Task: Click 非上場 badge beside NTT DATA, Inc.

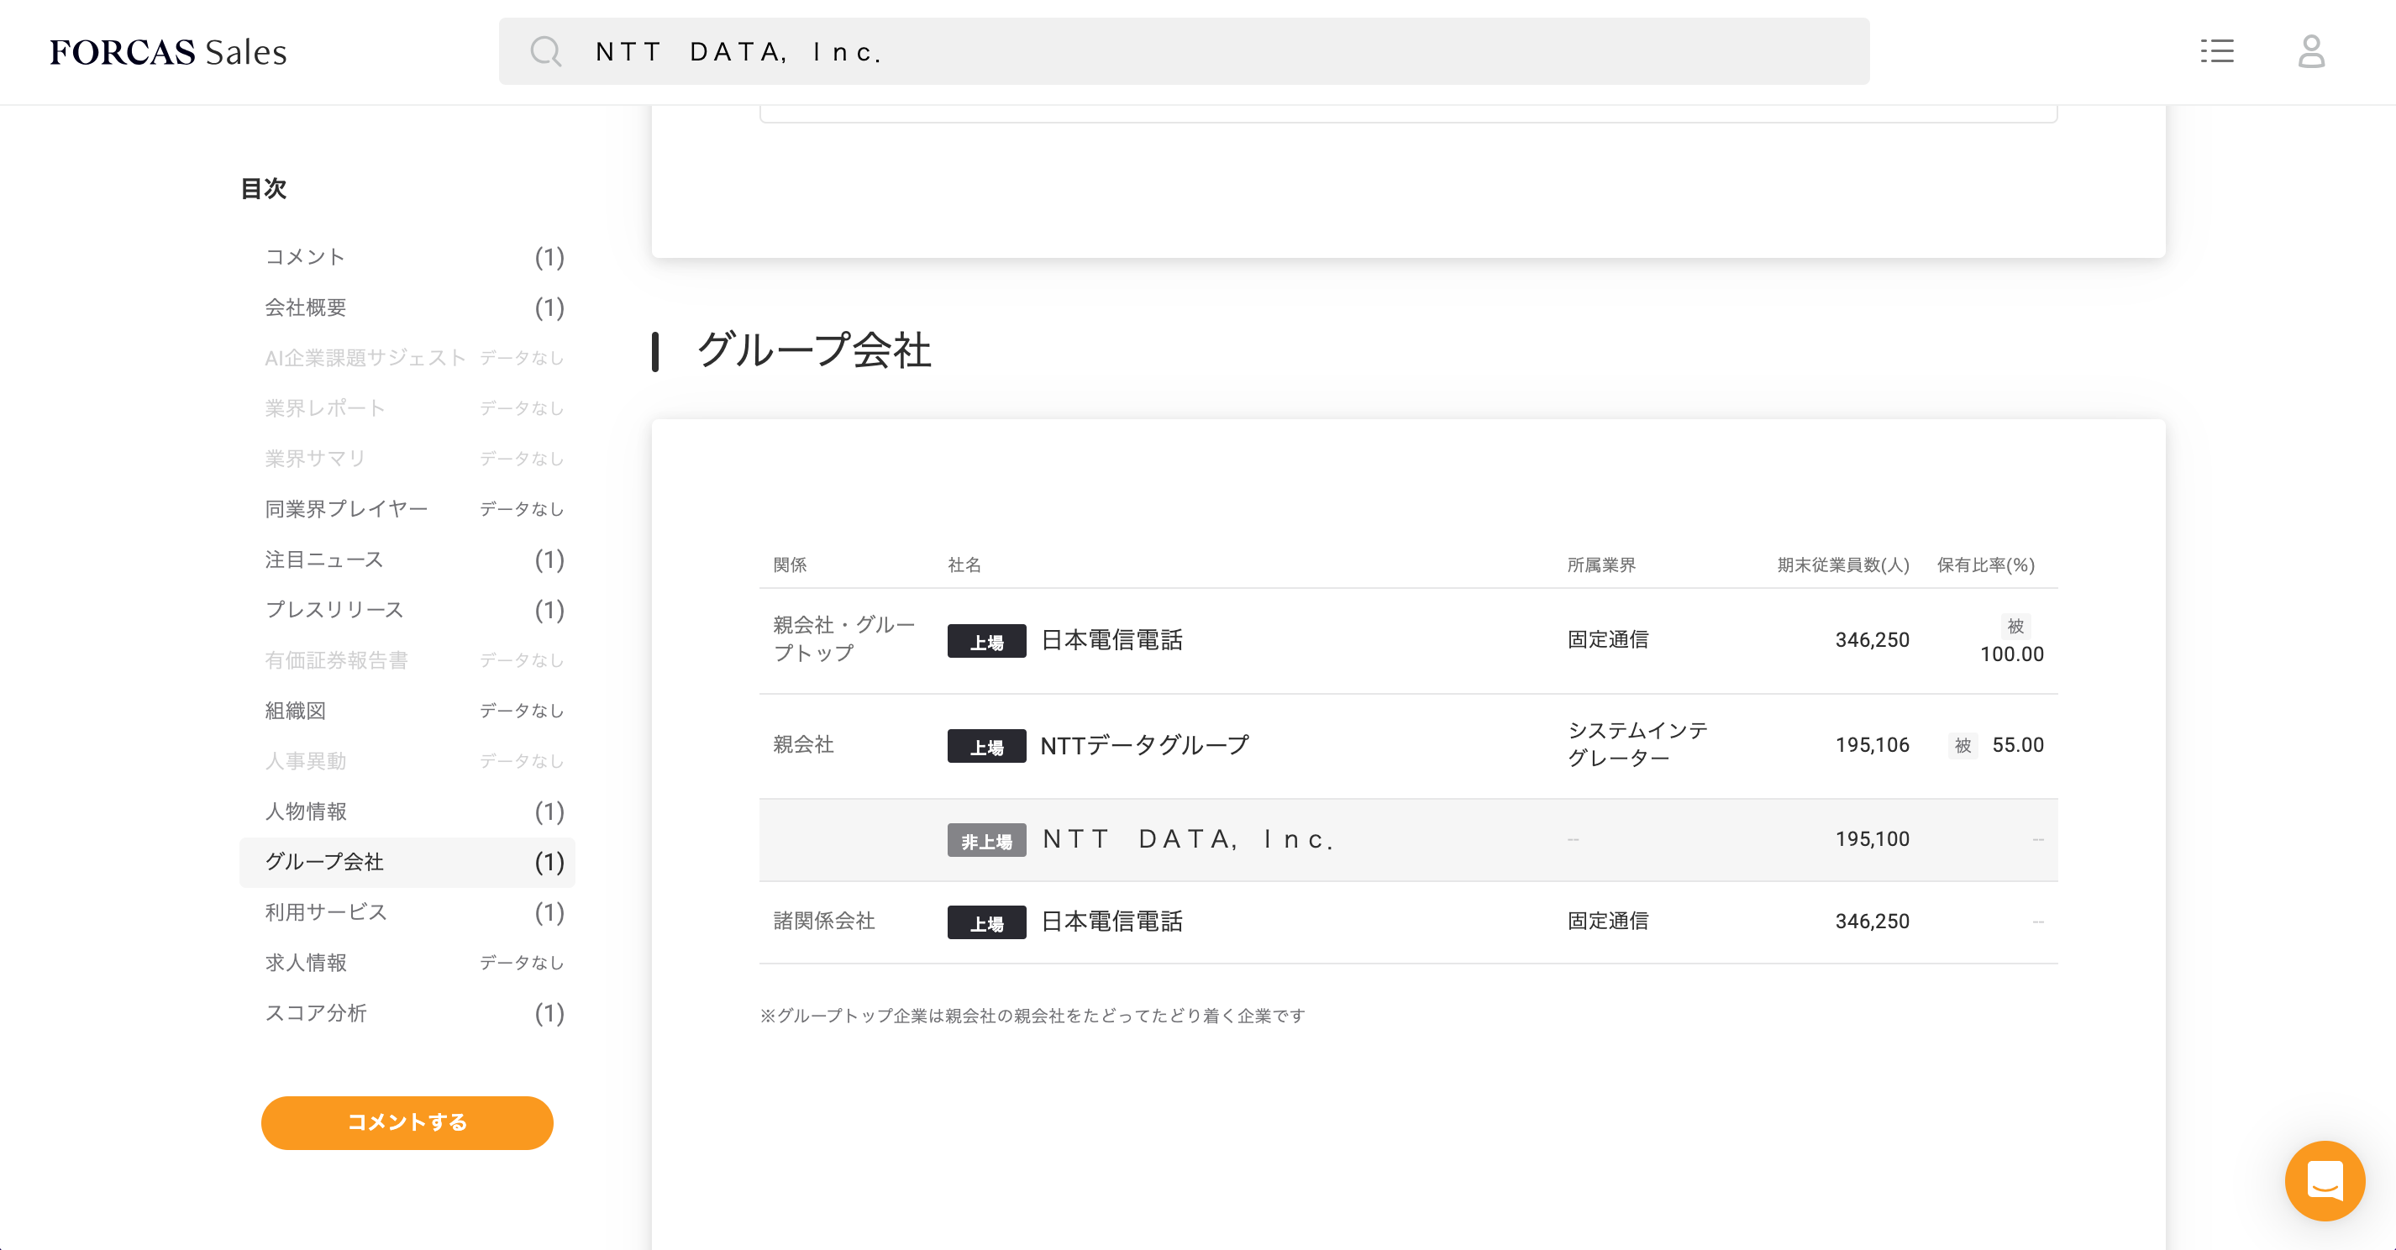Action: click(x=986, y=840)
